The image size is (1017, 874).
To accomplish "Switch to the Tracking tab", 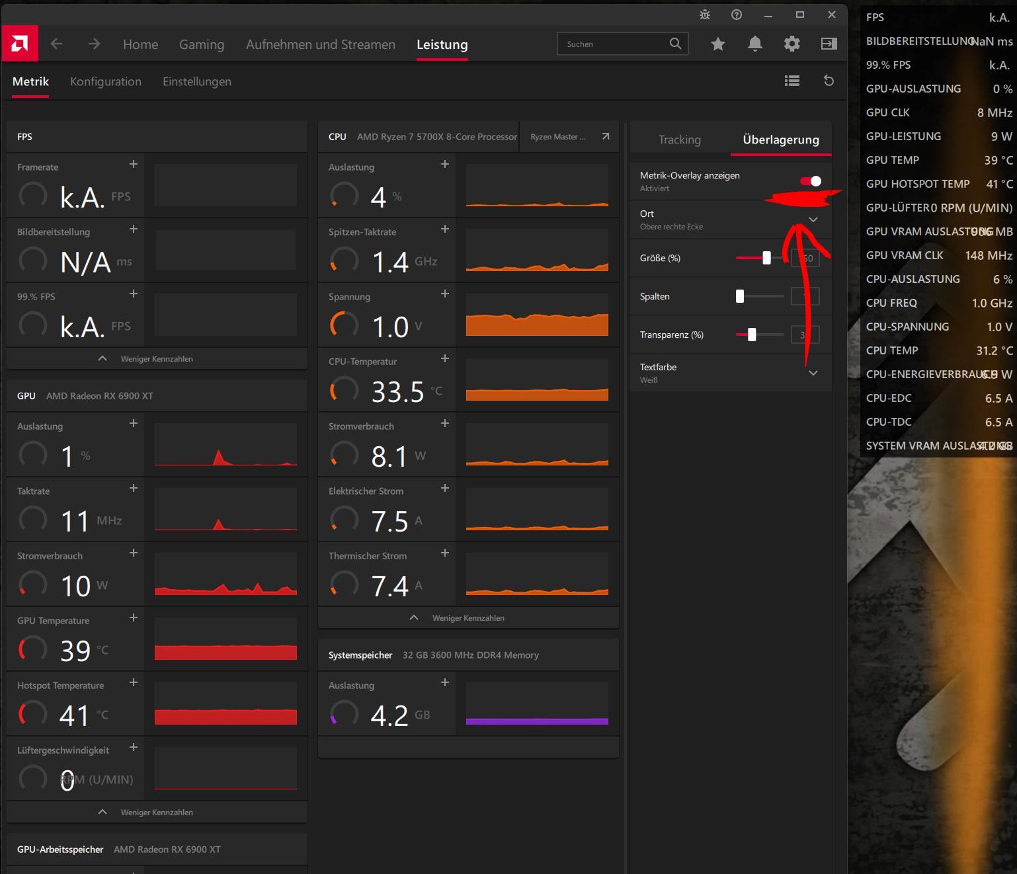I will coord(680,139).
